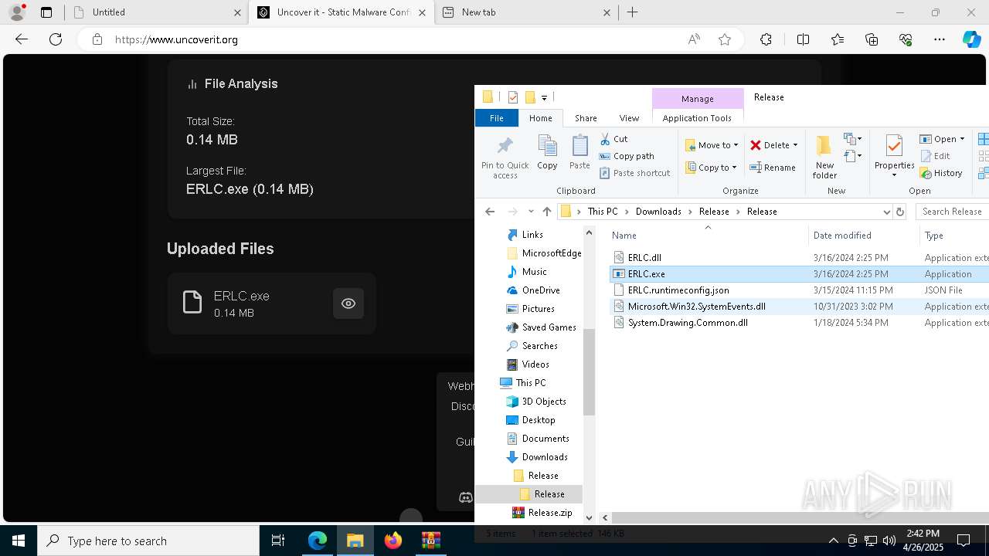The image size is (989, 556).
Task: Expand the address bar history dropdown
Action: [886, 212]
